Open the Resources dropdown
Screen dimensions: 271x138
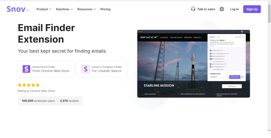point(86,9)
